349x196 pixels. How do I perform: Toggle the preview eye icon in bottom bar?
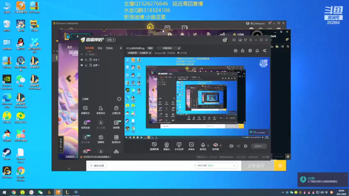click(x=239, y=146)
